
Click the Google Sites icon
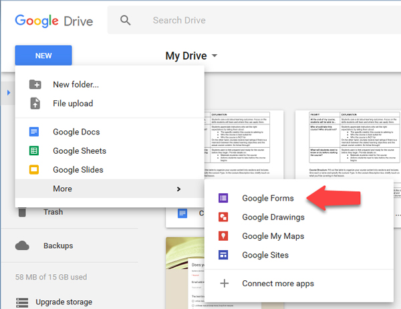[223, 255]
